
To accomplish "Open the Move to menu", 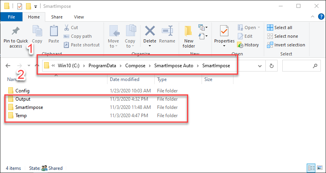I will click(x=113, y=37).
